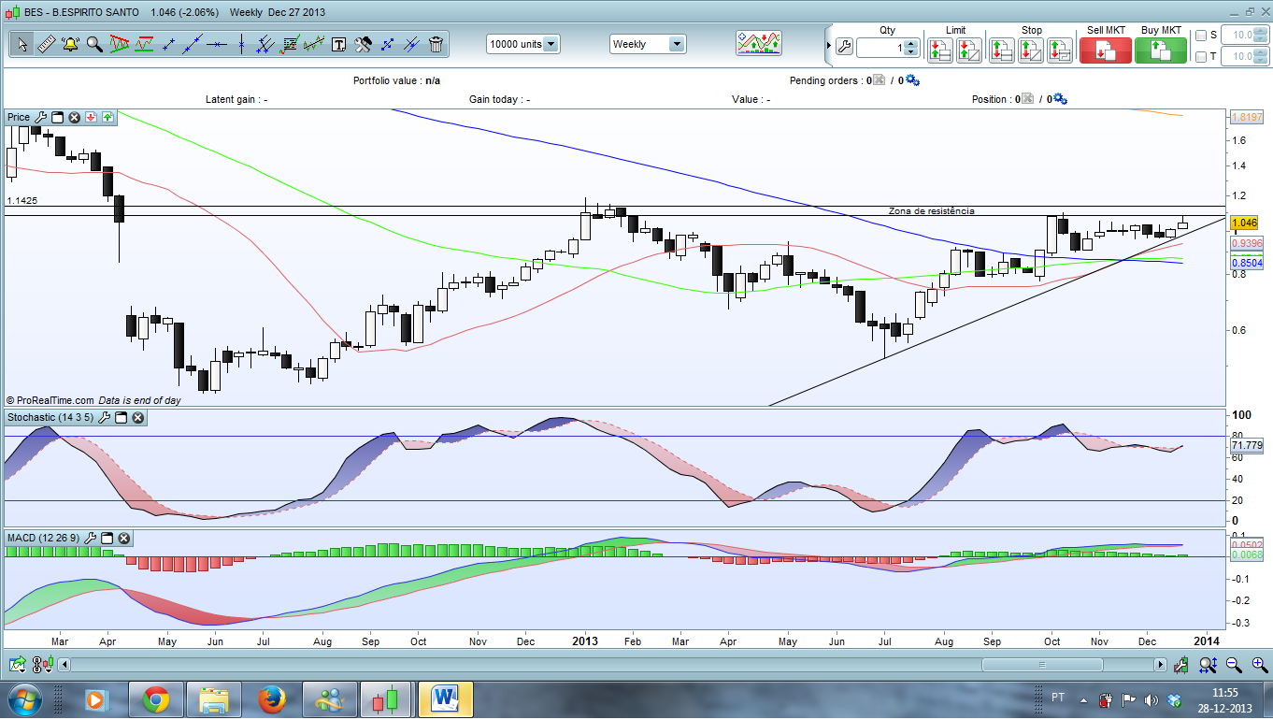
Task: Zoom out using the bottom-right magnifier
Action: (1234, 665)
